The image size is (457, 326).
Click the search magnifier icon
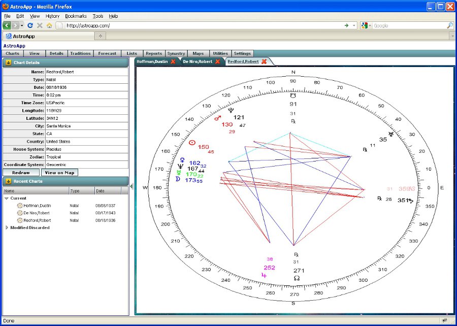tap(449, 25)
